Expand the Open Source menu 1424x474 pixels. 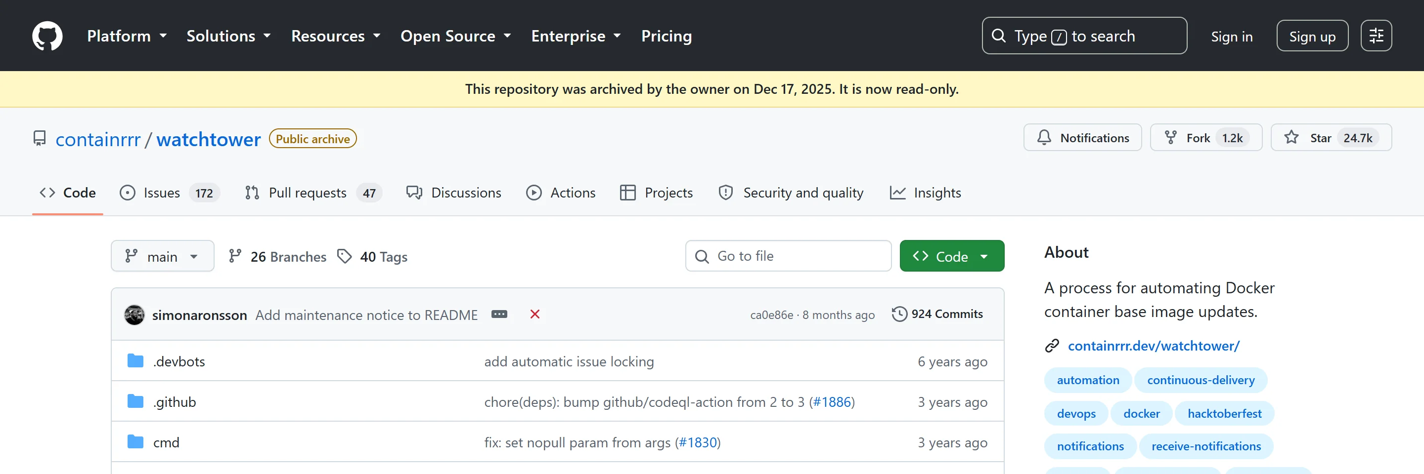[x=456, y=36]
